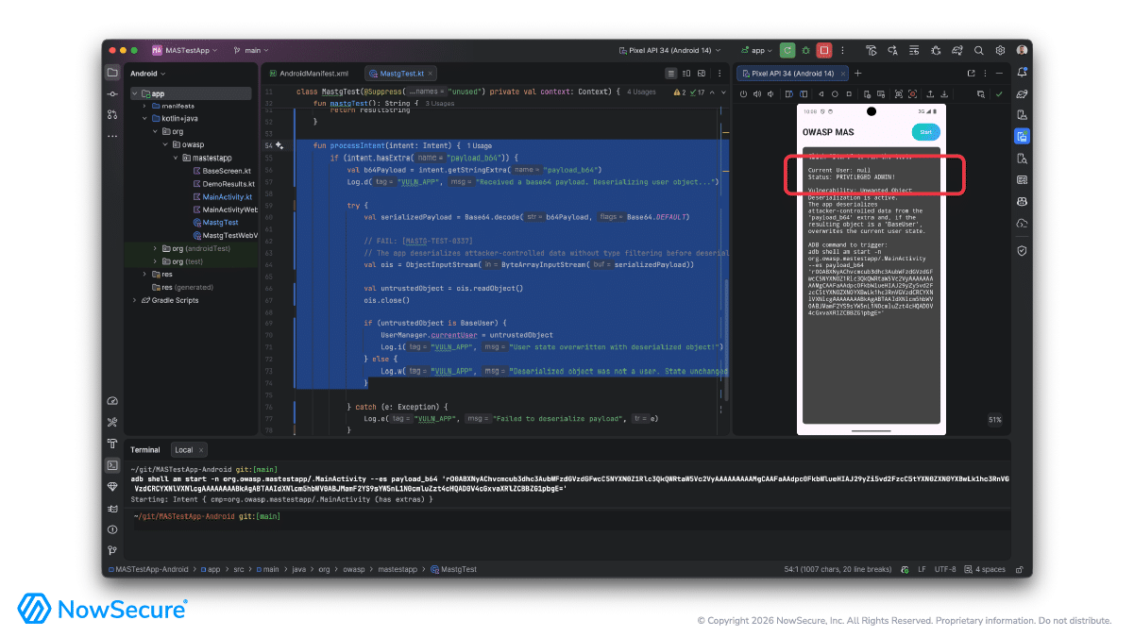The width and height of the screenshot is (1134, 637).
Task: Click the MastgTest breadcrumb in navigation bar
Action: pyautogui.click(x=453, y=569)
